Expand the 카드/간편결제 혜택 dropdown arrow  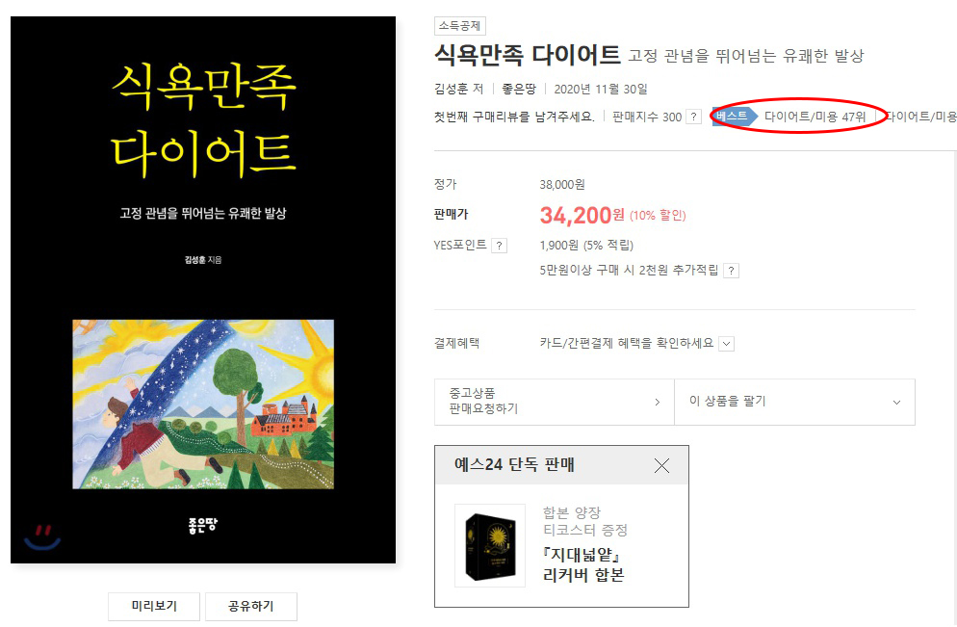(726, 344)
